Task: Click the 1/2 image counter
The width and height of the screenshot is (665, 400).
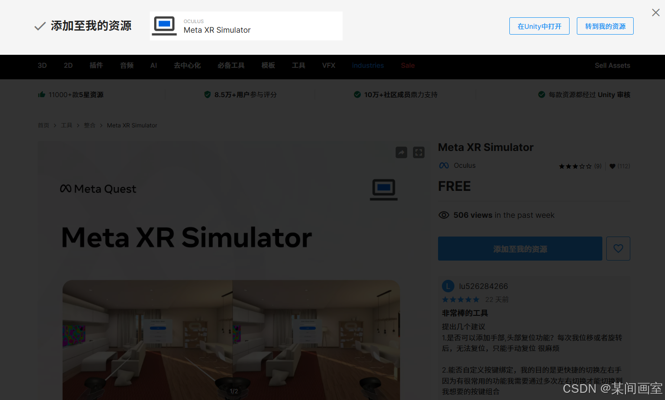Action: [234, 391]
